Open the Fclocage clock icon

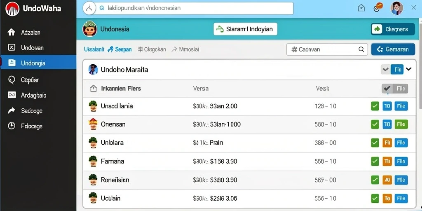[x=12, y=126]
